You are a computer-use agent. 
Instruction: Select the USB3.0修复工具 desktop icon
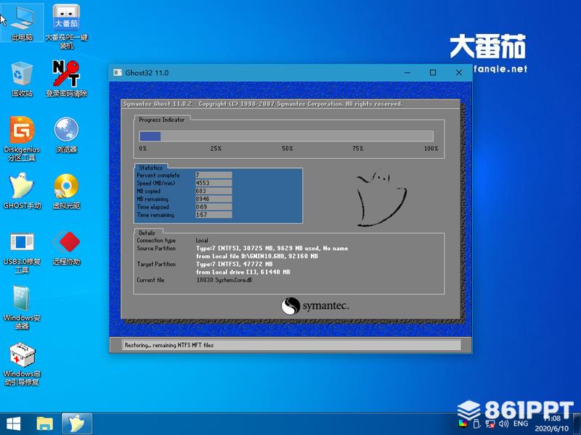22,252
